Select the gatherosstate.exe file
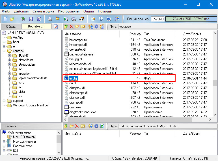Screen dimensions: 218x161 tap(81, 54)
